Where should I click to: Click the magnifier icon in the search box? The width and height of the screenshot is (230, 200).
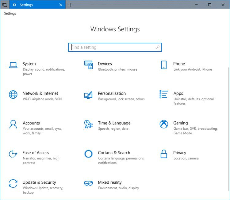158,47
